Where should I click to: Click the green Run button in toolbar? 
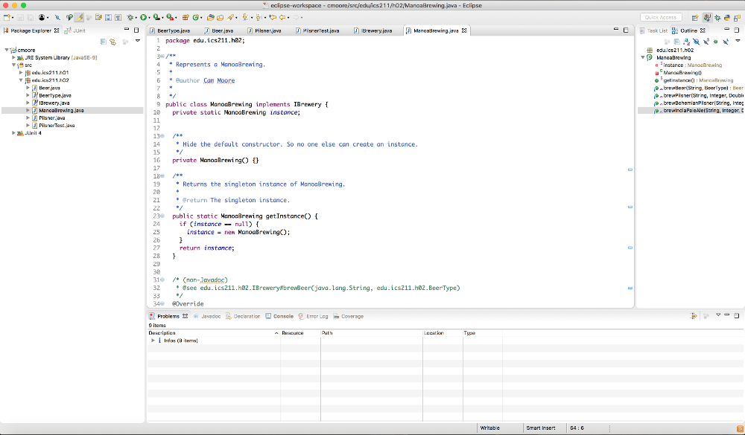click(143, 17)
